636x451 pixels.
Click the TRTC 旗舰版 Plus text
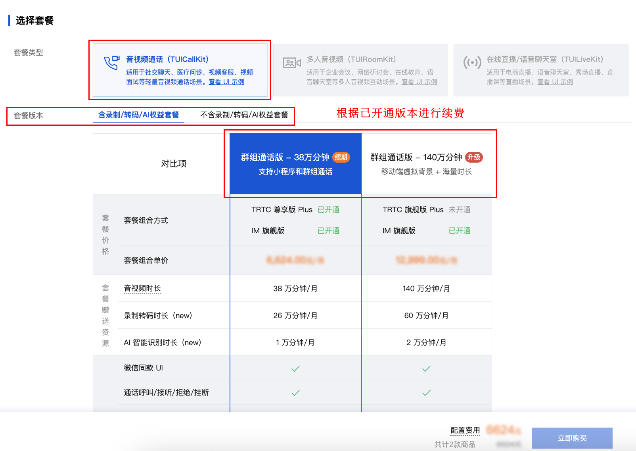[x=413, y=209]
